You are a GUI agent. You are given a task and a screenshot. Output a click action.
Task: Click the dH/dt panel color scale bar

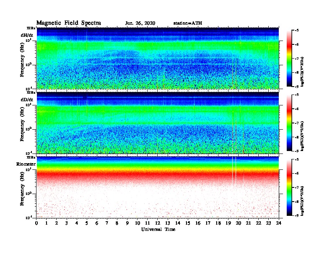(x=289, y=59)
